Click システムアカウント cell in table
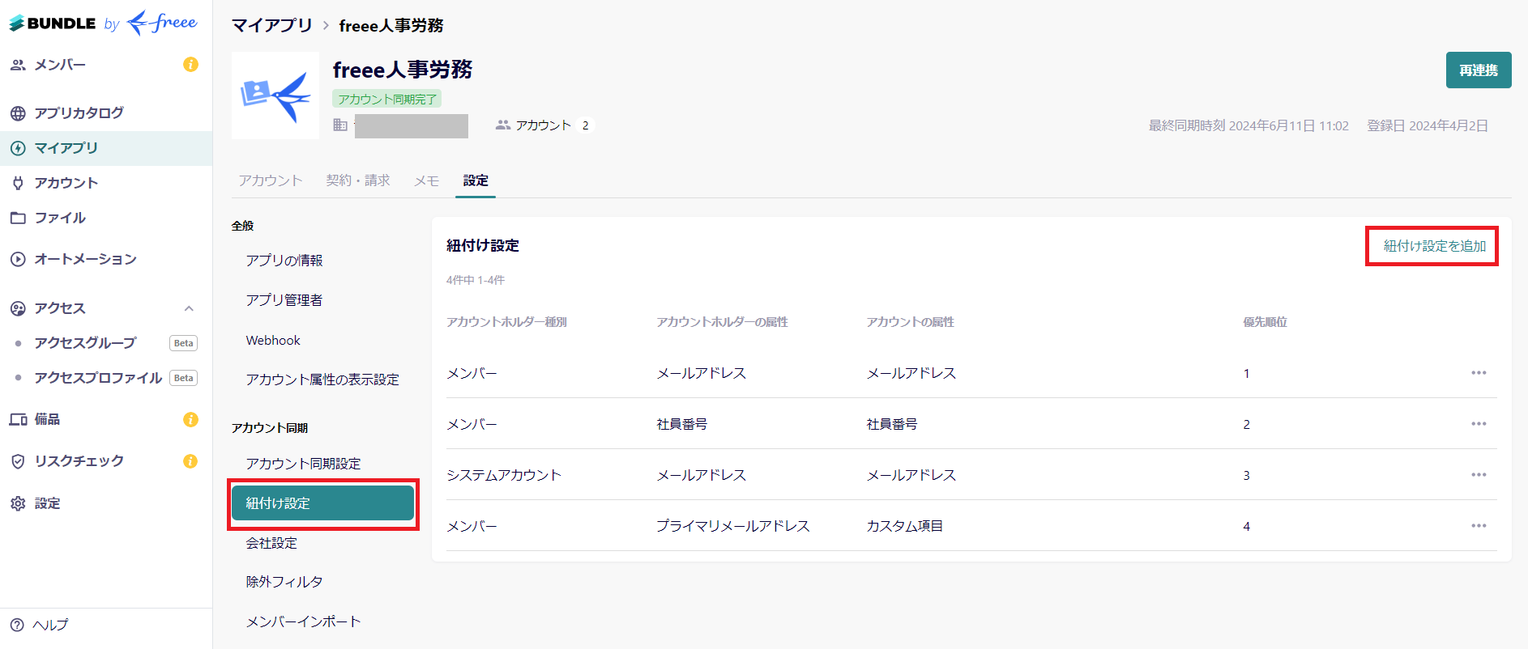The width and height of the screenshot is (1528, 649). (x=504, y=475)
